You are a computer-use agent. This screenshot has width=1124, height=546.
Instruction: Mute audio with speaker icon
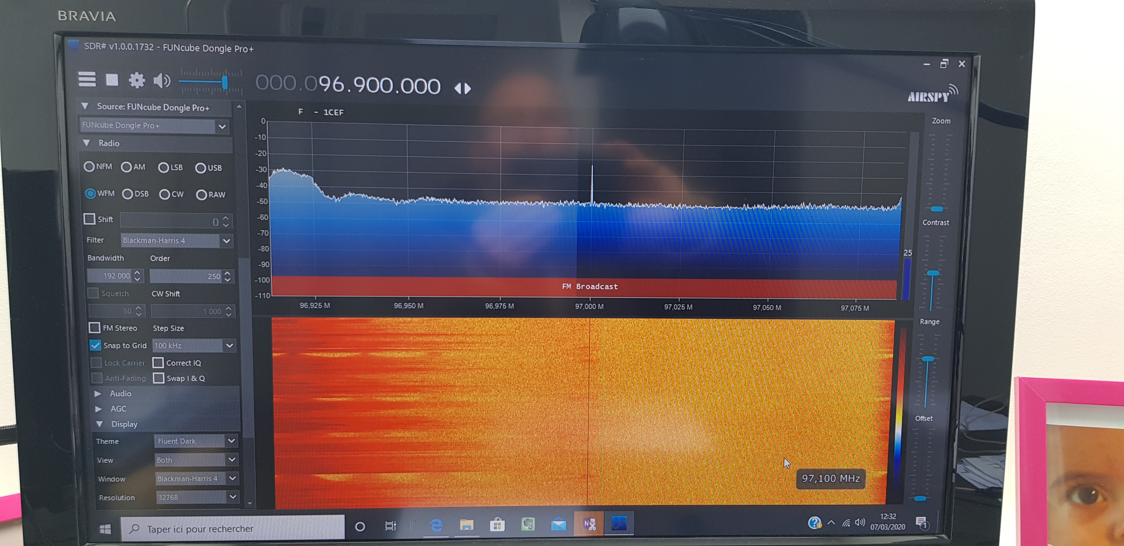click(x=161, y=81)
